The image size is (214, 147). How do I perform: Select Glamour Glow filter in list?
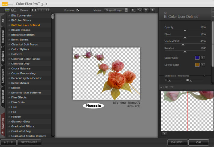point(21,121)
